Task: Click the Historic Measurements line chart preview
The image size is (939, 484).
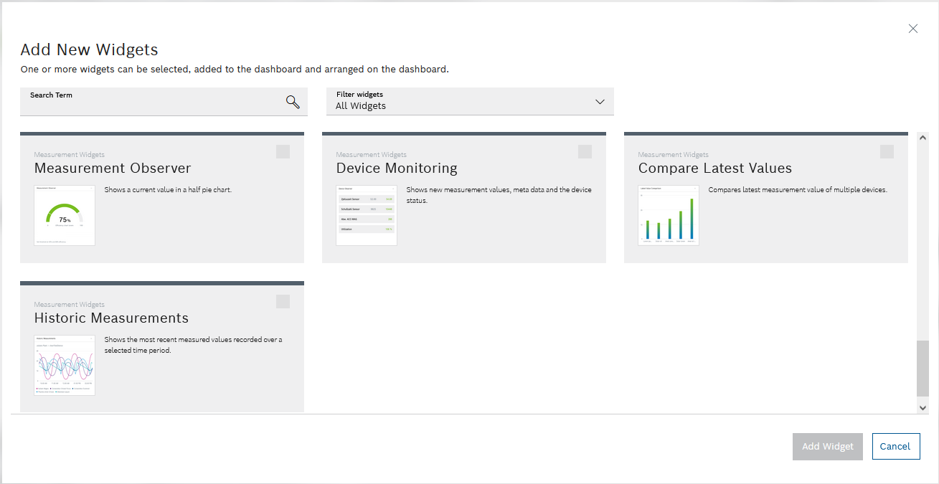Action: coord(65,365)
